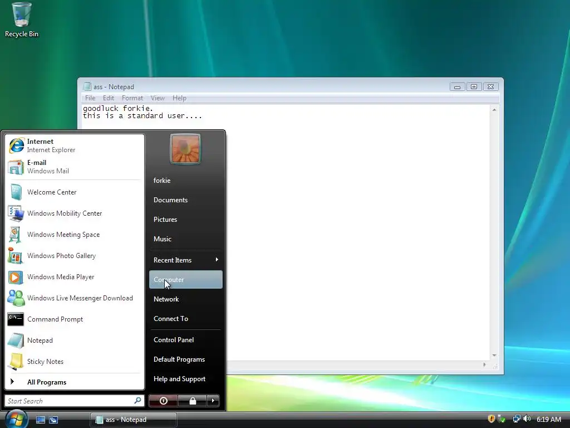Click the 6:19 AM clock
570x428 pixels.
[x=548, y=419]
